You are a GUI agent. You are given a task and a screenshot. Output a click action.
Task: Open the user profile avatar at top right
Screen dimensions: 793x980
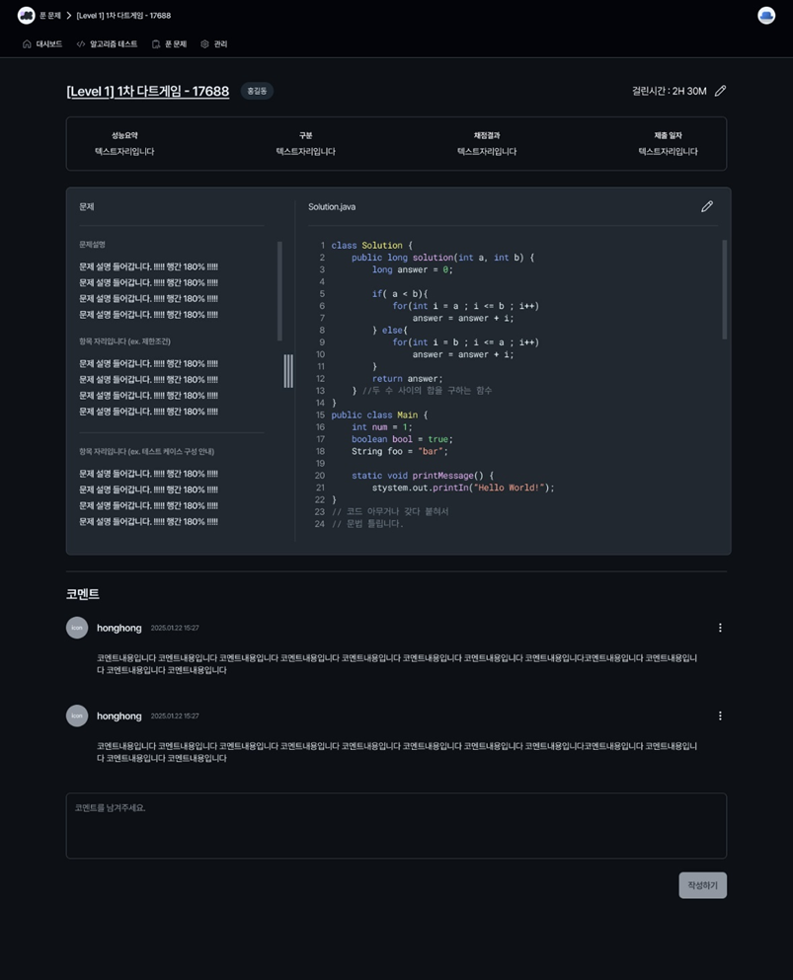pos(766,16)
